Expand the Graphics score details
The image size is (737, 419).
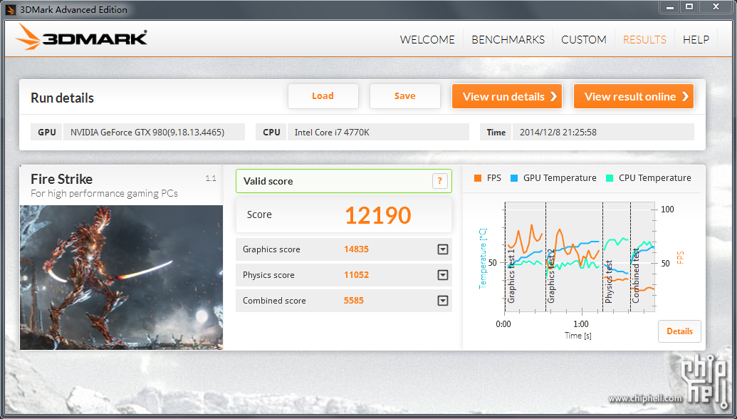tap(443, 249)
